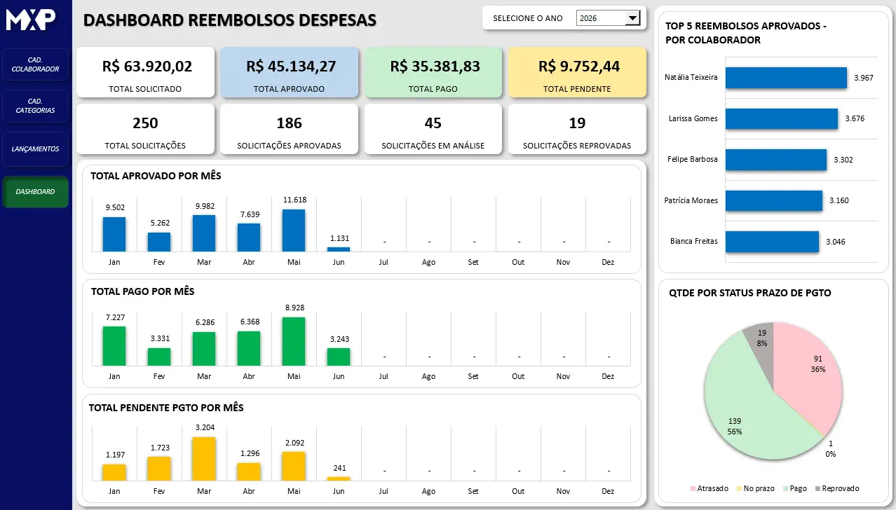Click the Reprovado legend swatch

(x=817, y=488)
